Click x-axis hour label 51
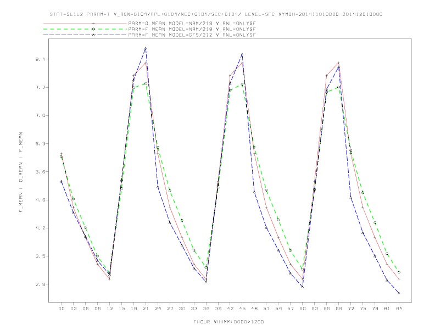The image size is (435, 336). tap(266, 309)
